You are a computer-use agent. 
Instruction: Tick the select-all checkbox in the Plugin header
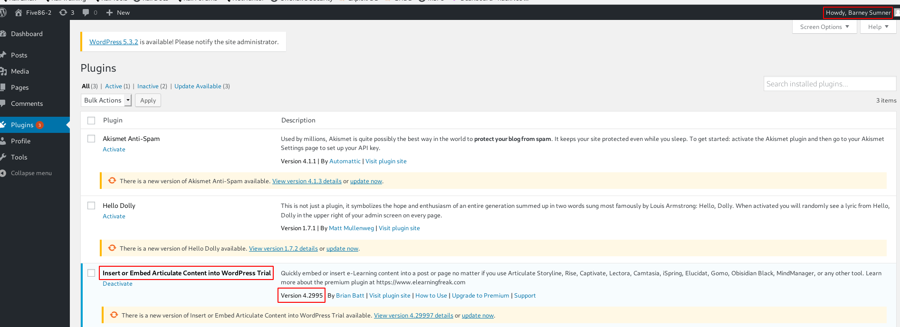tap(91, 121)
